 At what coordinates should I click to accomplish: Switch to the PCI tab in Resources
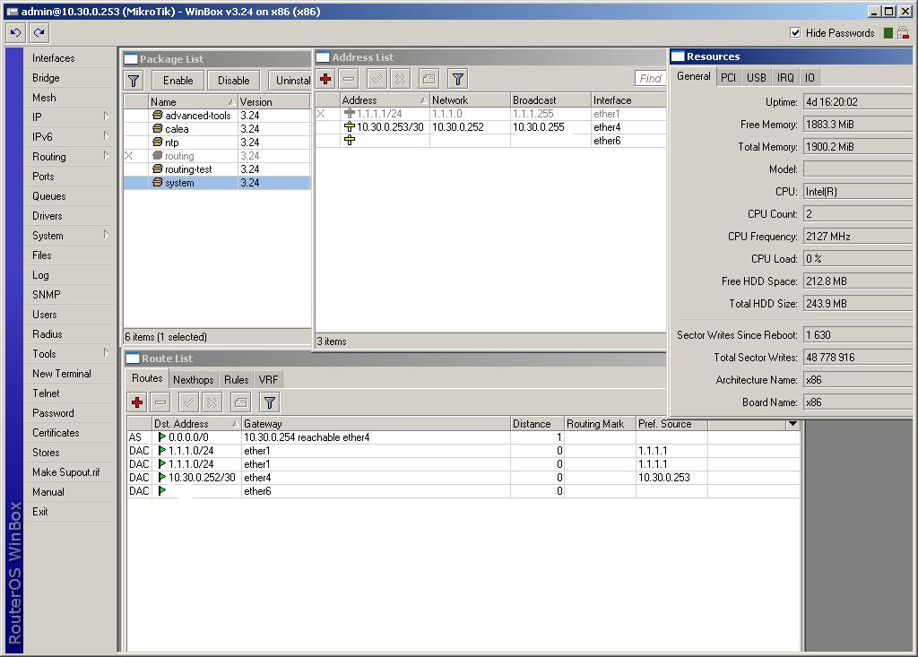coord(728,77)
